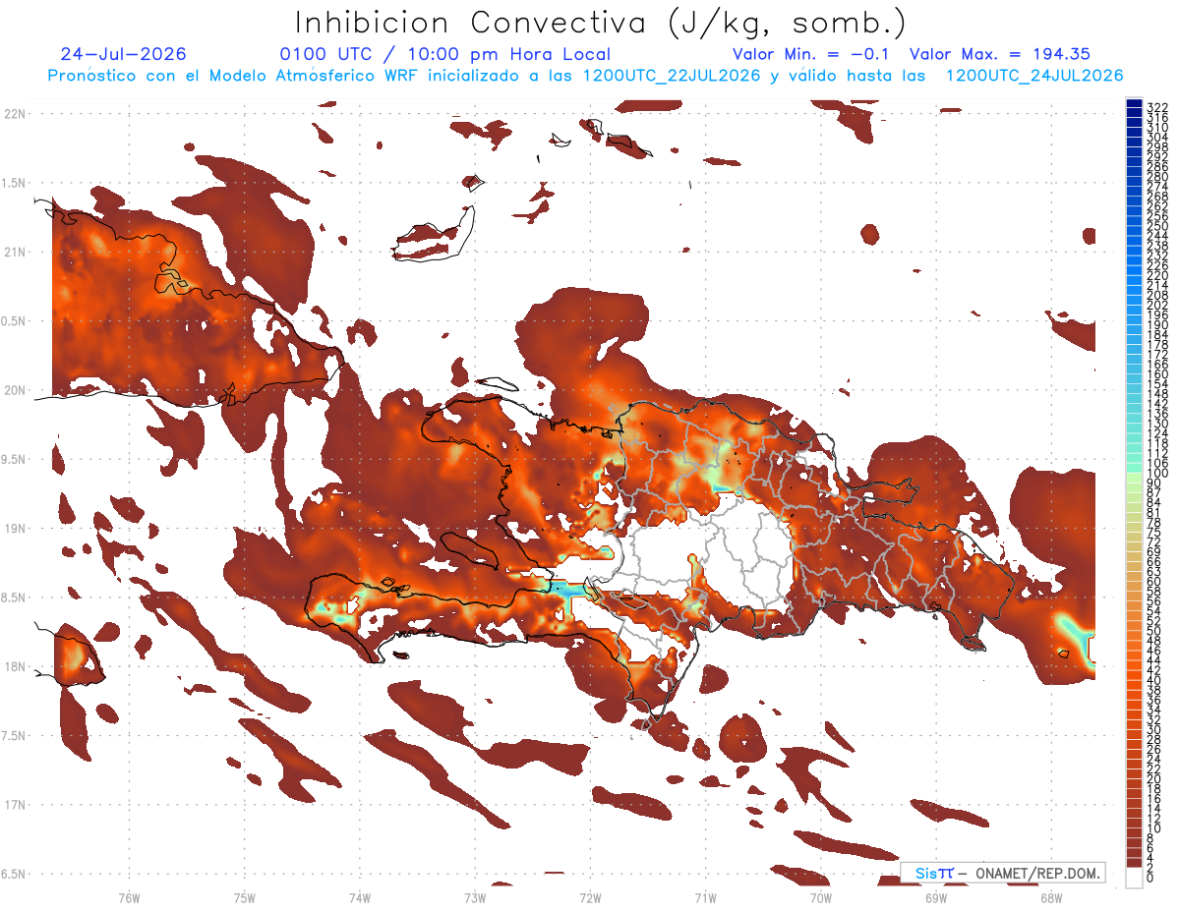This screenshot has height=911, width=1180.
Task: Click the "70W" longitude label
Action: coord(821,897)
